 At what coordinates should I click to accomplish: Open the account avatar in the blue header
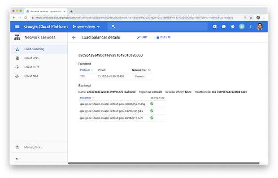[260, 26]
